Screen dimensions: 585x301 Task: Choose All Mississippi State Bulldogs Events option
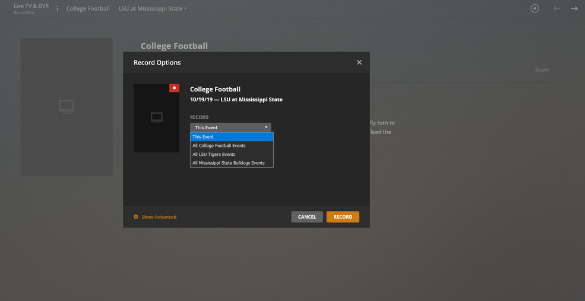coord(232,162)
